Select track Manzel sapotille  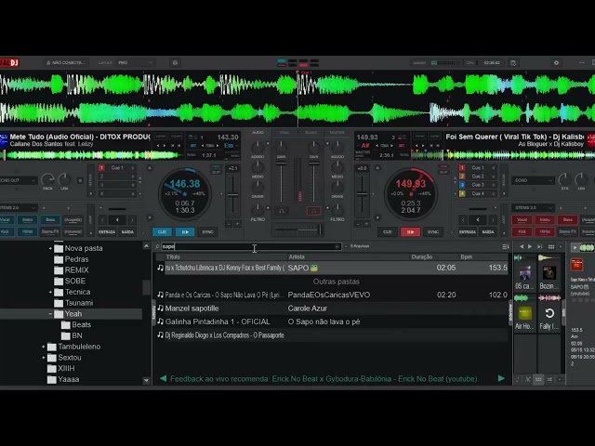332,308
